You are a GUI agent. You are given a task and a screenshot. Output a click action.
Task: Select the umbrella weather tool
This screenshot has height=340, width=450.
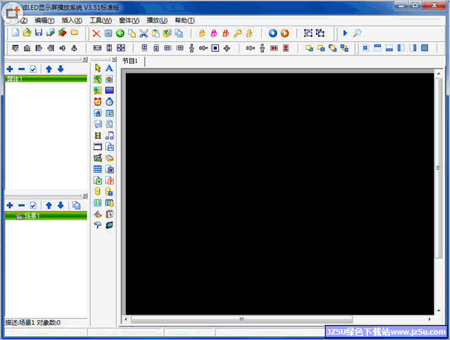98,225
